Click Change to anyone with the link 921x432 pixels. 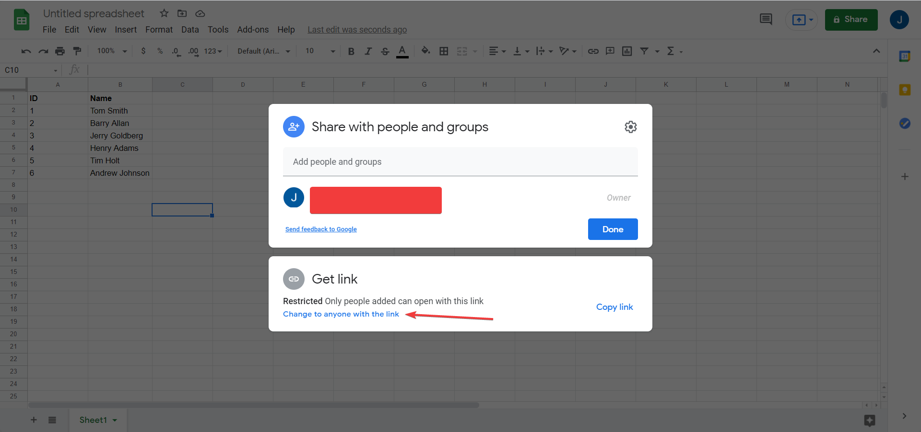pyautogui.click(x=341, y=314)
